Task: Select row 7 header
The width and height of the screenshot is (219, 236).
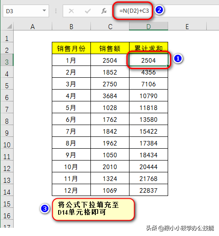Action: click(x=7, y=107)
